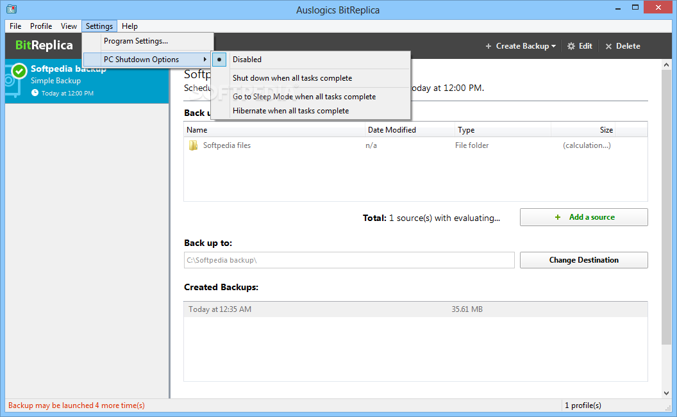Open the Create Backup dropdown arrow
Image resolution: width=677 pixels, height=417 pixels.
point(553,46)
